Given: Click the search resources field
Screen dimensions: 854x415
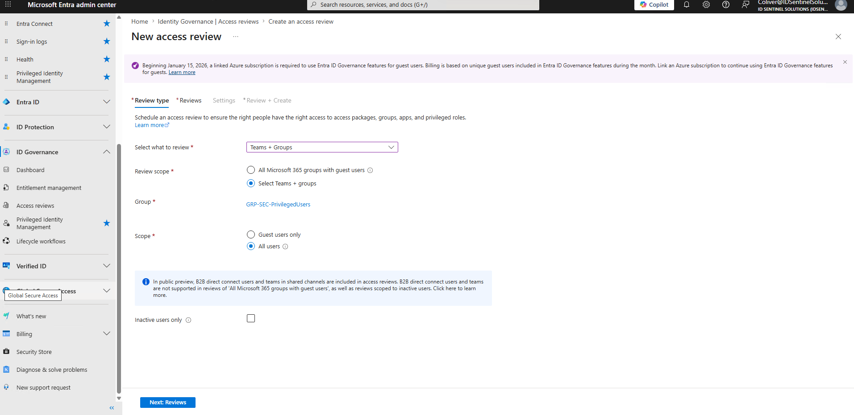Looking at the screenshot, I should 423,5.
